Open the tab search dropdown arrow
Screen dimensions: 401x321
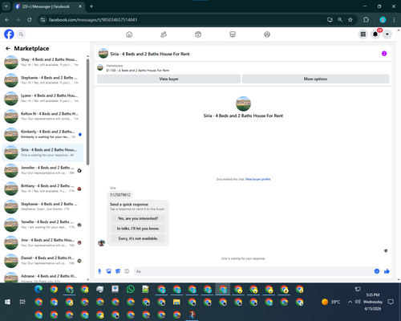pos(6,6)
